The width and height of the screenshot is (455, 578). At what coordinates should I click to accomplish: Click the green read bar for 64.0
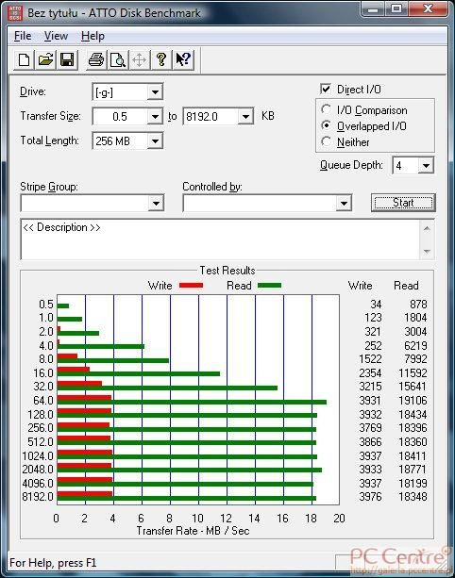pos(192,402)
